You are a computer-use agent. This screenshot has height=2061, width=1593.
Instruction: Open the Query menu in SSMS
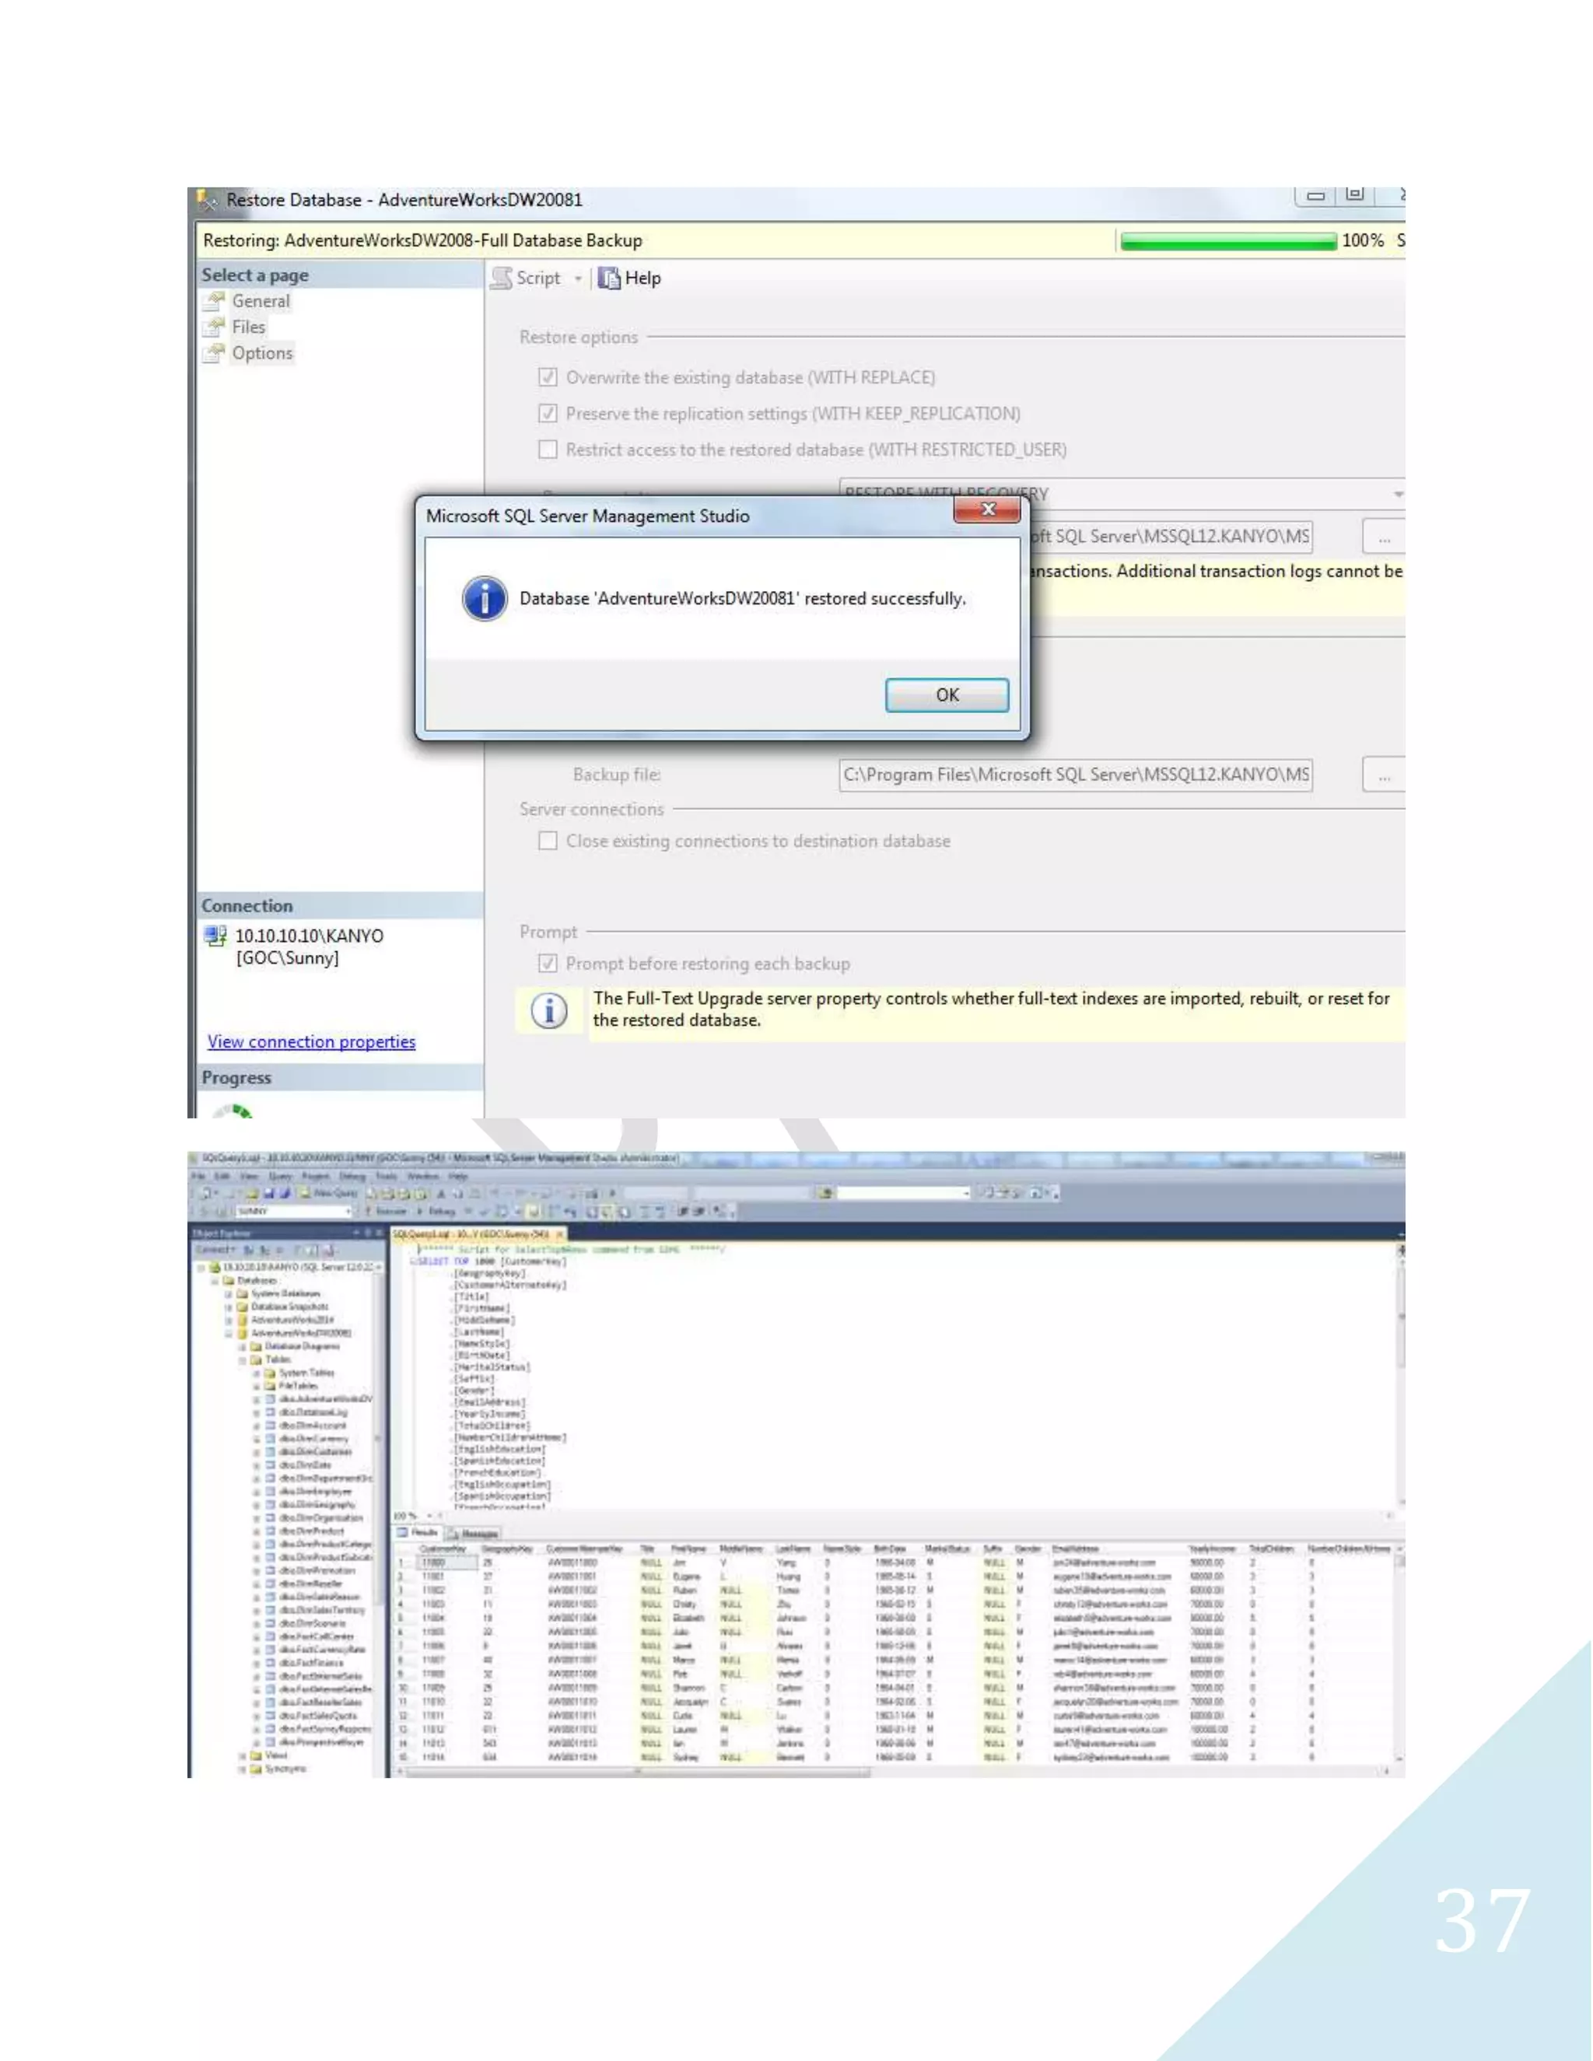[280, 1177]
